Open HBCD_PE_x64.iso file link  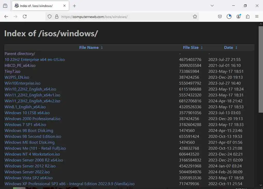[20, 65]
